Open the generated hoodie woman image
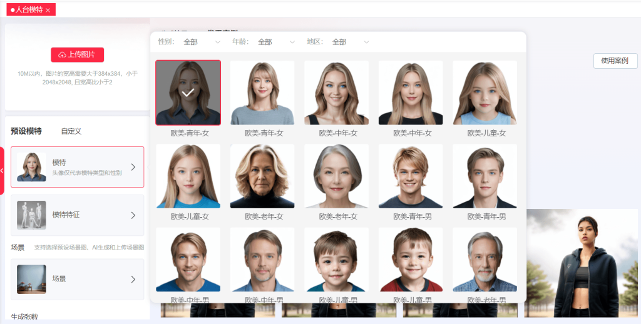Screen dimensions: 641x324 pyautogui.click(x=581, y=263)
